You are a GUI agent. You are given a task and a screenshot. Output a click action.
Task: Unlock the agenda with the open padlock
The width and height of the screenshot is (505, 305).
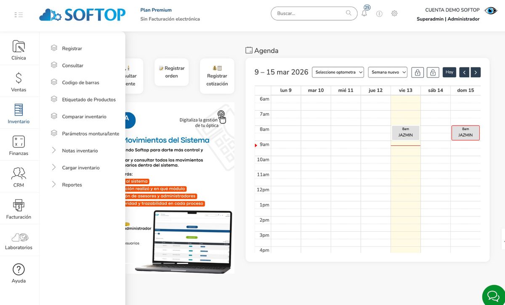tap(433, 72)
